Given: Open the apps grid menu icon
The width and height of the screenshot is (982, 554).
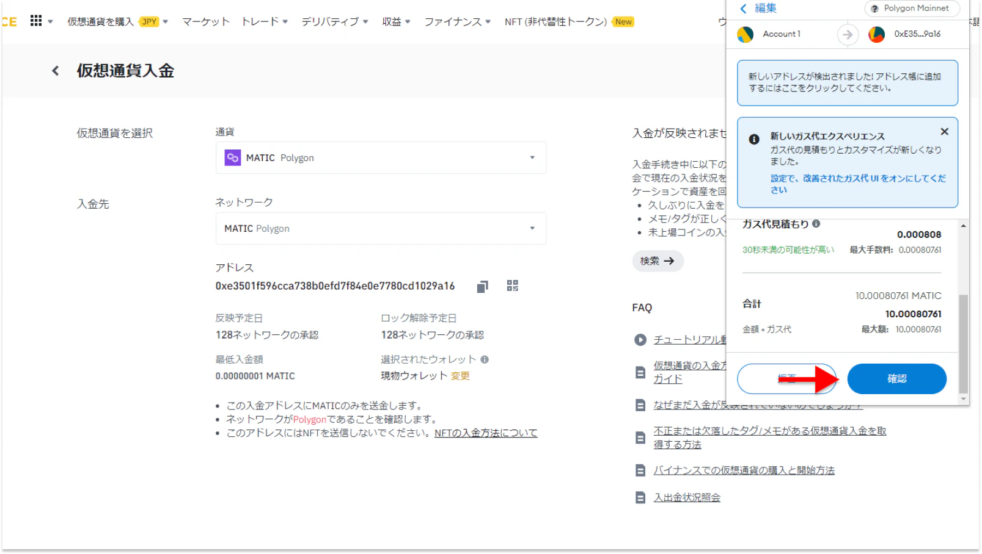Looking at the screenshot, I should pyautogui.click(x=36, y=21).
